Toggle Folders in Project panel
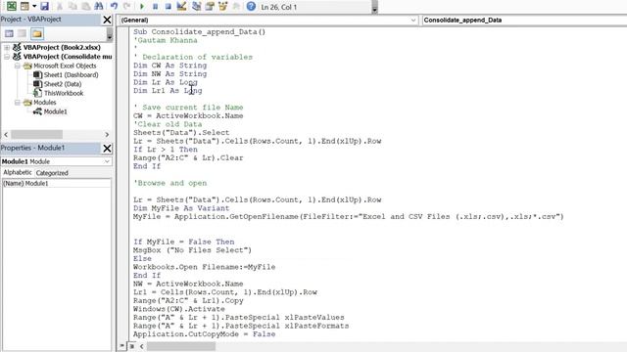Image resolution: width=627 pixels, height=352 pixels. point(37,34)
